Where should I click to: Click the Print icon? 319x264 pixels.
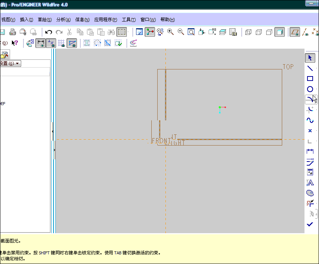point(13,32)
